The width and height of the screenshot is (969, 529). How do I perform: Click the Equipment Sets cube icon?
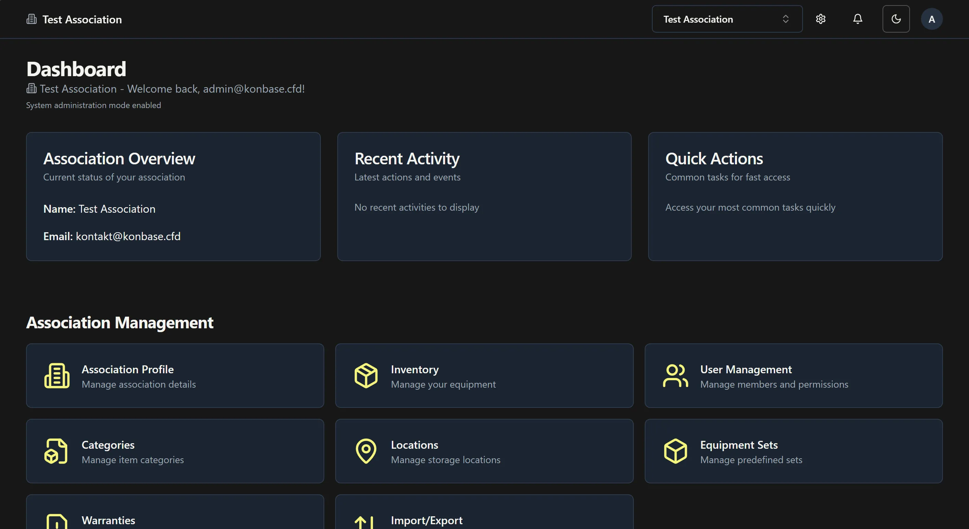[x=675, y=451]
